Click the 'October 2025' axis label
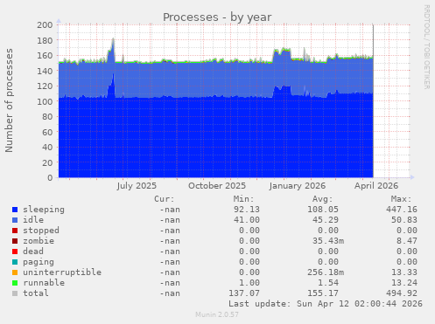The image size is (435, 324). pyautogui.click(x=217, y=186)
